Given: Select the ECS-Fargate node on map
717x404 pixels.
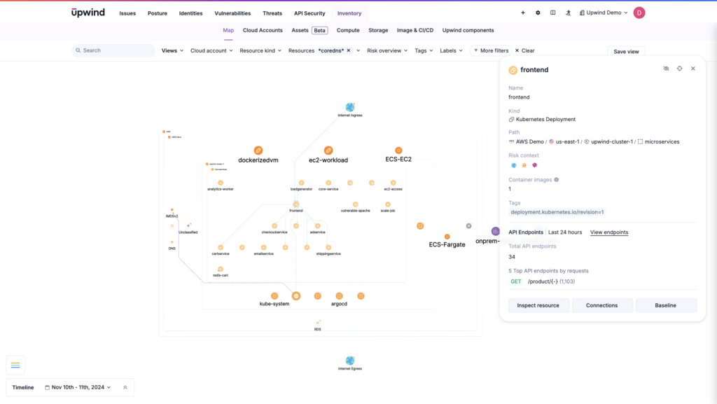Looking at the screenshot, I should click(447, 237).
